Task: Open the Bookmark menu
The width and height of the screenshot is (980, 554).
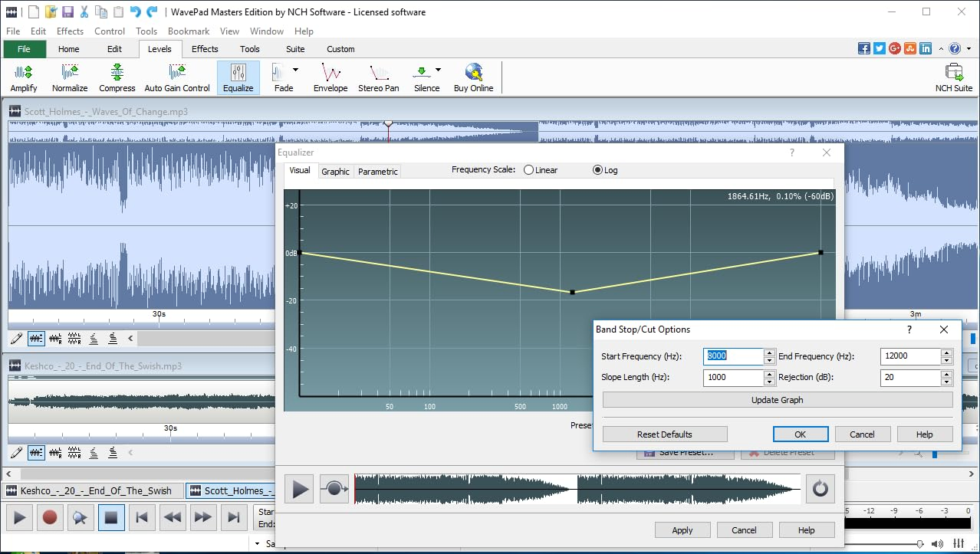Action: click(188, 31)
